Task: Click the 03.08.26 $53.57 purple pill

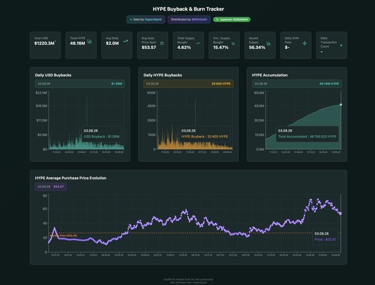Action: pos(51,187)
